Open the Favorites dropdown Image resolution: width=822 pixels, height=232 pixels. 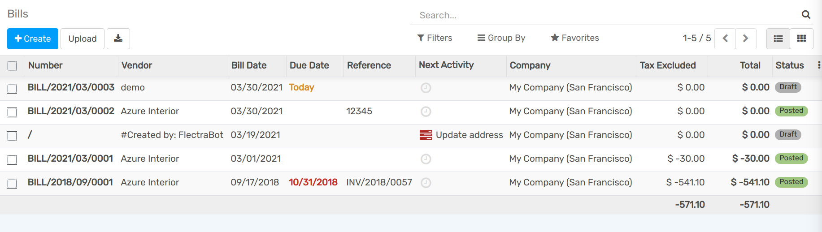[574, 38]
